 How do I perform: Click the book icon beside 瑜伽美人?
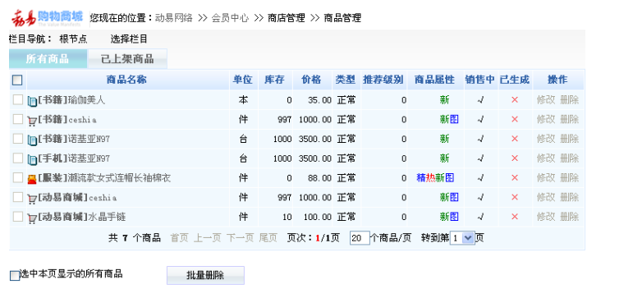click(32, 101)
